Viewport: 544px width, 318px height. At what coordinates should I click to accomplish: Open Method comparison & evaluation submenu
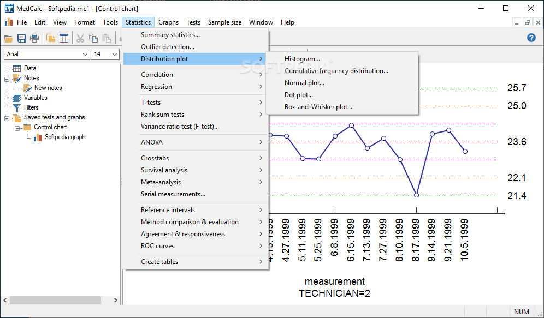click(x=196, y=222)
